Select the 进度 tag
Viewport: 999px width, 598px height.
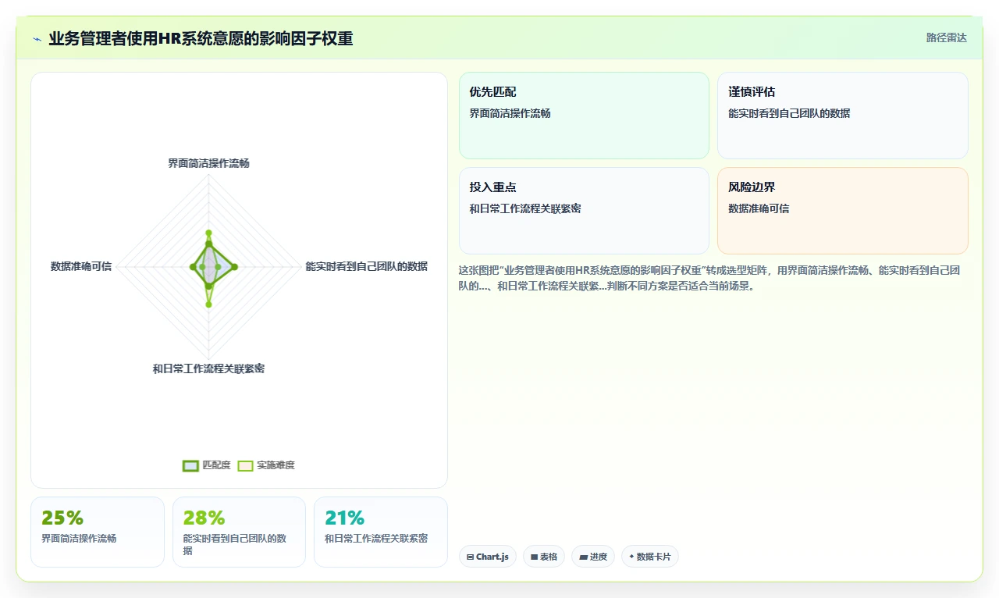tap(593, 557)
